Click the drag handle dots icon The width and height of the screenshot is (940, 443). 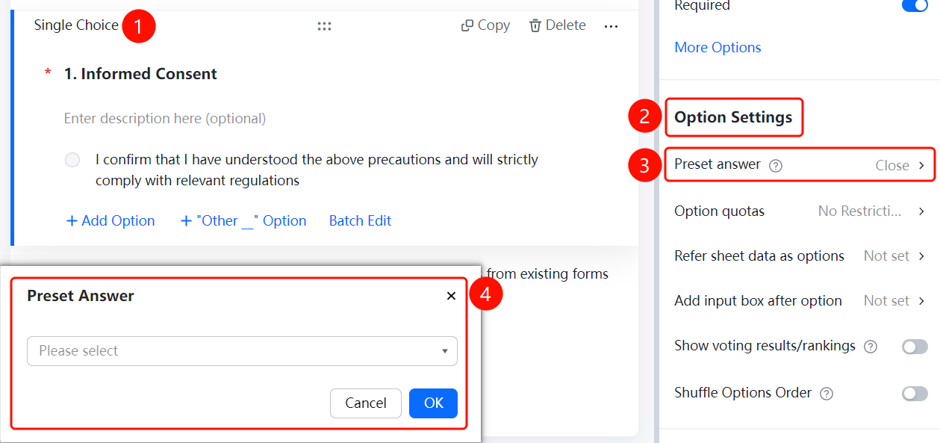click(x=324, y=26)
